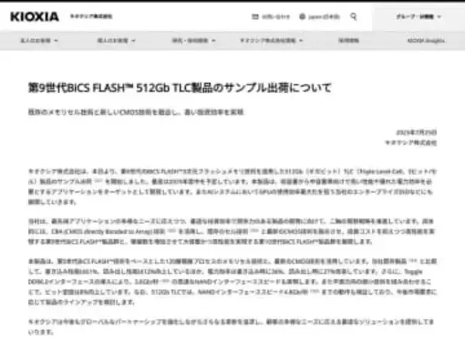Click paragraph starting 本製品は
465x349 pixels.
pos(232,282)
